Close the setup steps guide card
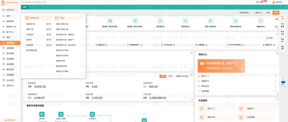 point(277,34)
